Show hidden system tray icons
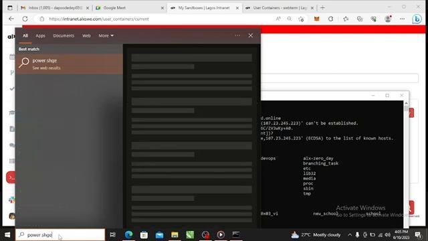The height and width of the screenshot is (241, 428). click(x=350, y=235)
